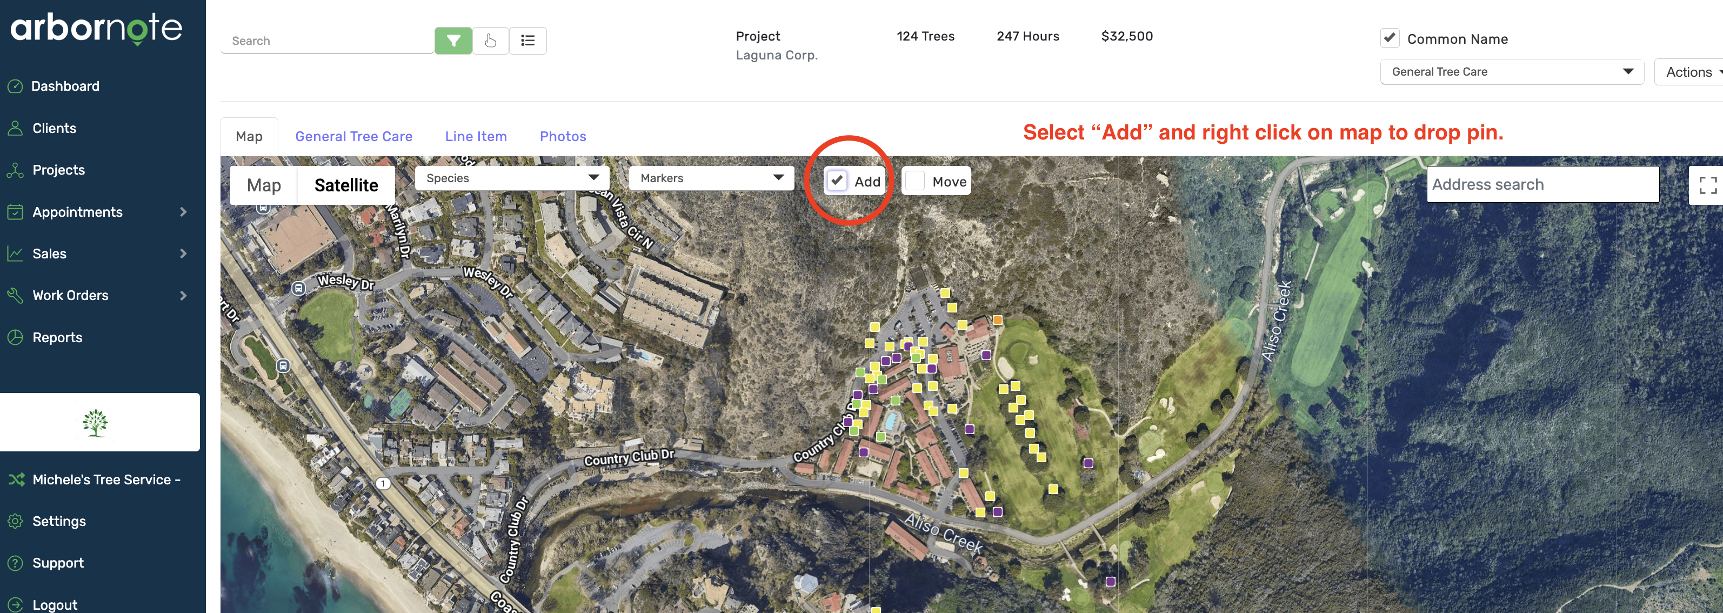Click the orange tree marker on map
The width and height of the screenshot is (1723, 613).
[997, 320]
